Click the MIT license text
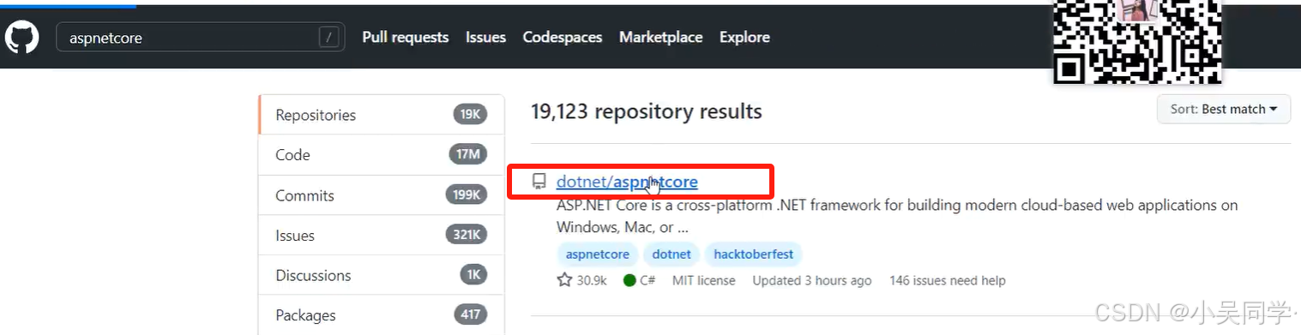The image size is (1301, 335). point(704,280)
